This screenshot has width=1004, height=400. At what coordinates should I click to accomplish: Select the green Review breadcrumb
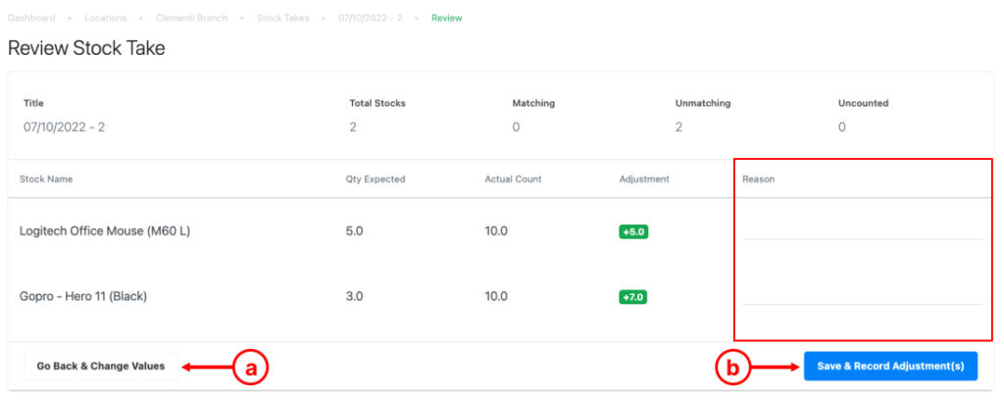pos(447,18)
